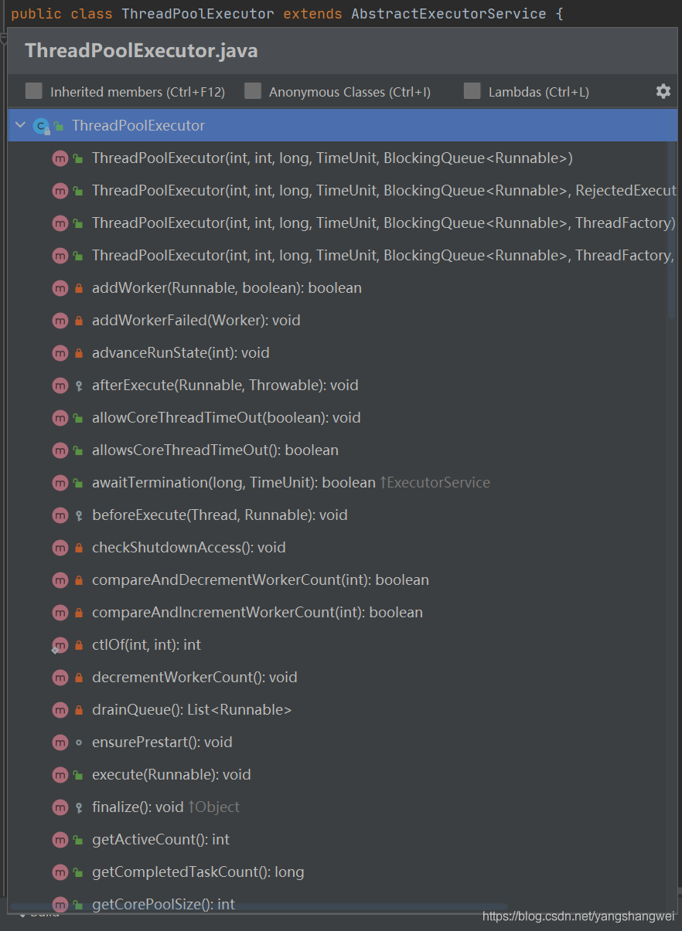Screen dimensions: 682x931
Task: Click method icon beside decrementWorkerCount
Action: (60, 677)
